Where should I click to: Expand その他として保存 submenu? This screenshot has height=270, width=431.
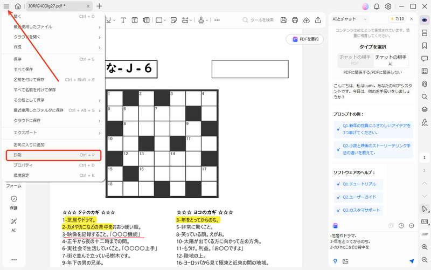[x=54, y=100]
